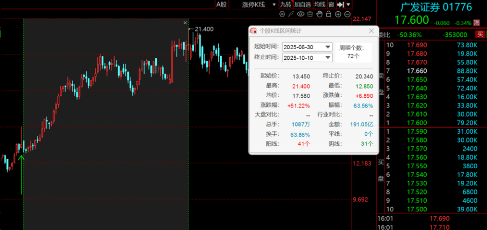Click the 均价 value 17.580 in dialog
This screenshot has height=230, width=487.
301,96
